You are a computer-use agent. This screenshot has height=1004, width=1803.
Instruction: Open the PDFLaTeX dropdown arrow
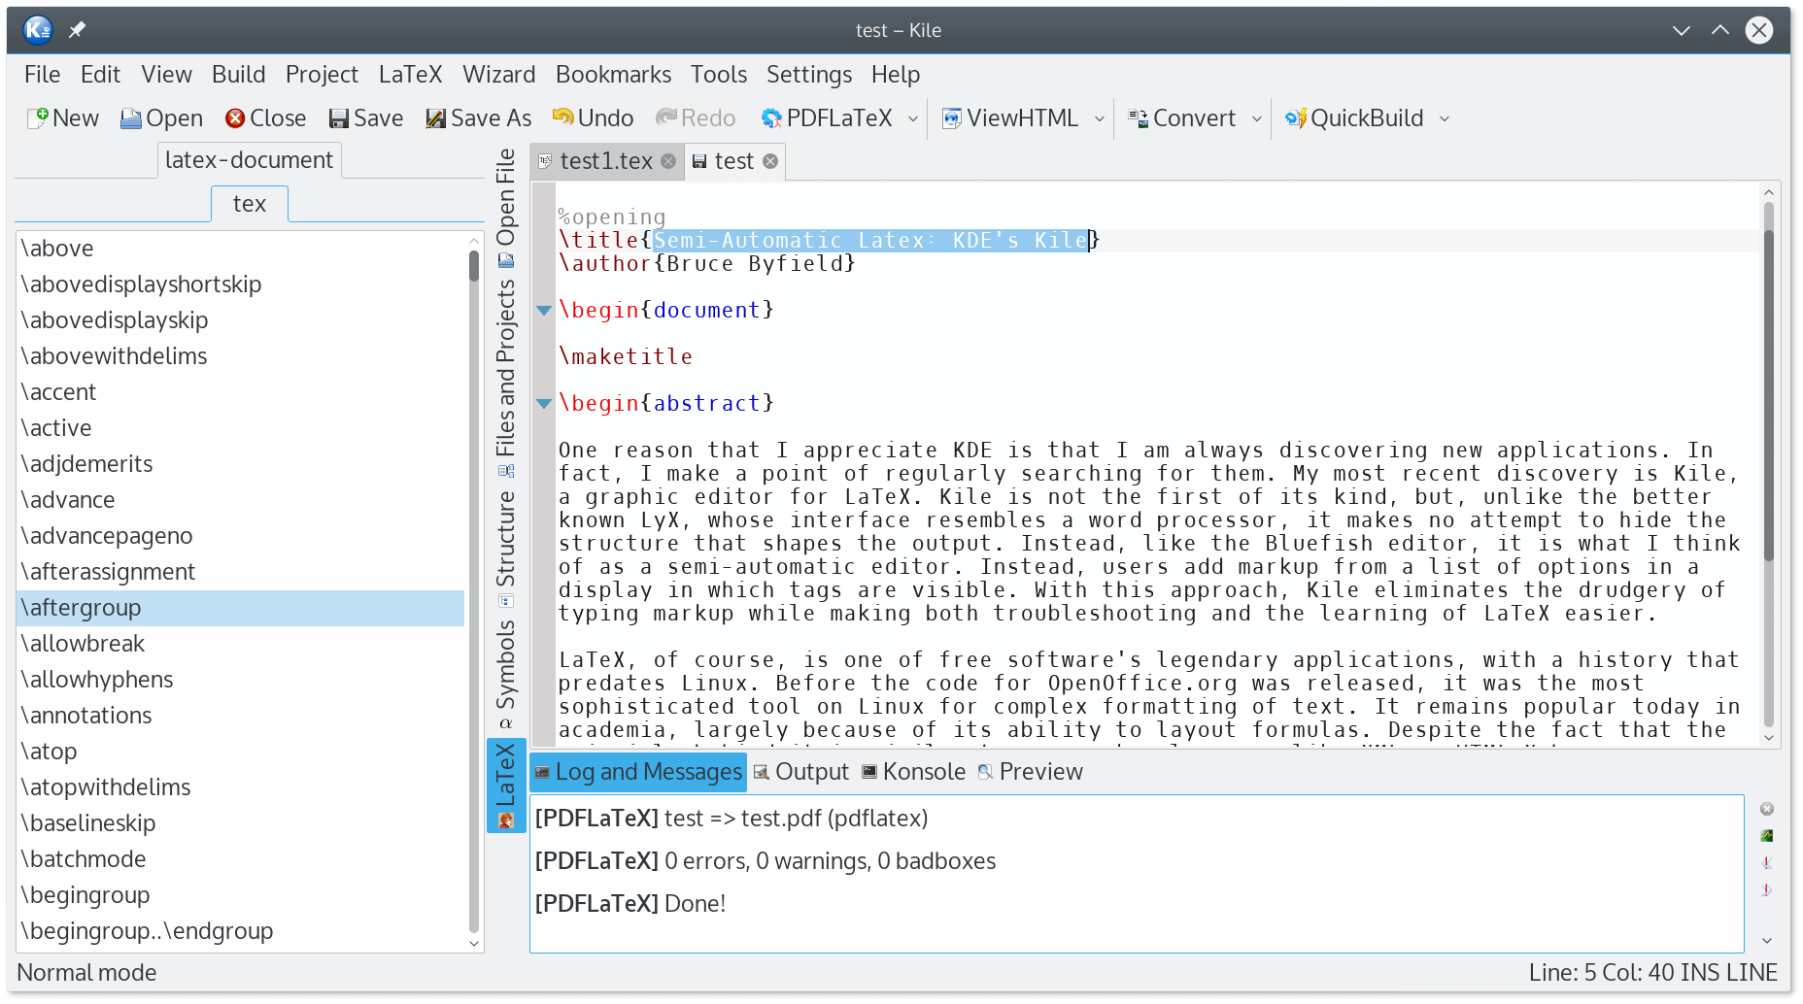point(913,118)
